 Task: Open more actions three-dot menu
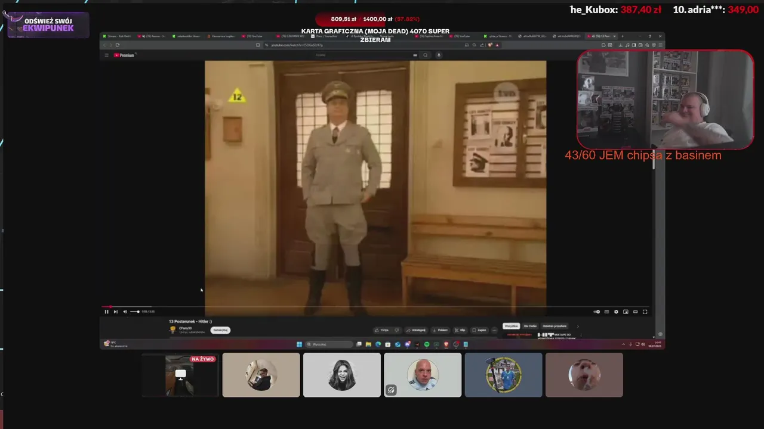point(494,330)
